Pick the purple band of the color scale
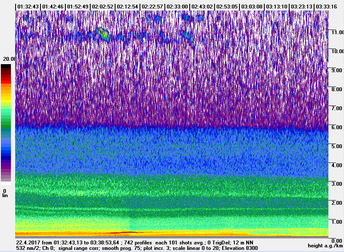The width and height of the screenshot is (344, 252). (x=6, y=168)
